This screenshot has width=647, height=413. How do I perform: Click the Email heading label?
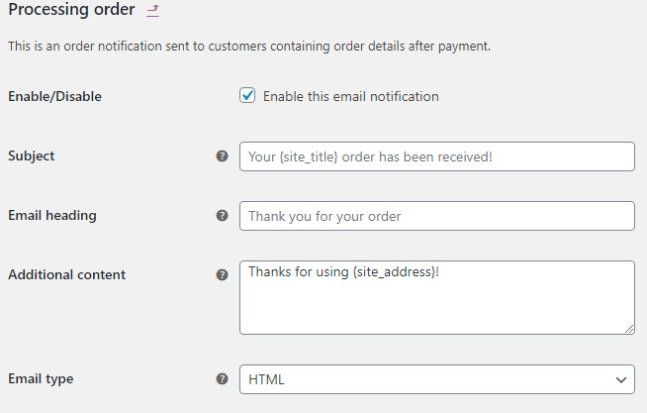coord(52,216)
